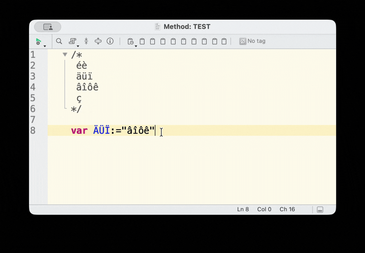Click the macros scroll icon

(73, 41)
